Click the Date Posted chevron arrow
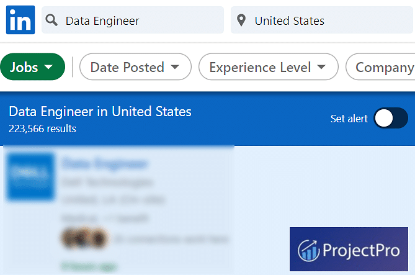Image resolution: width=415 pixels, height=275 pixels. (175, 67)
